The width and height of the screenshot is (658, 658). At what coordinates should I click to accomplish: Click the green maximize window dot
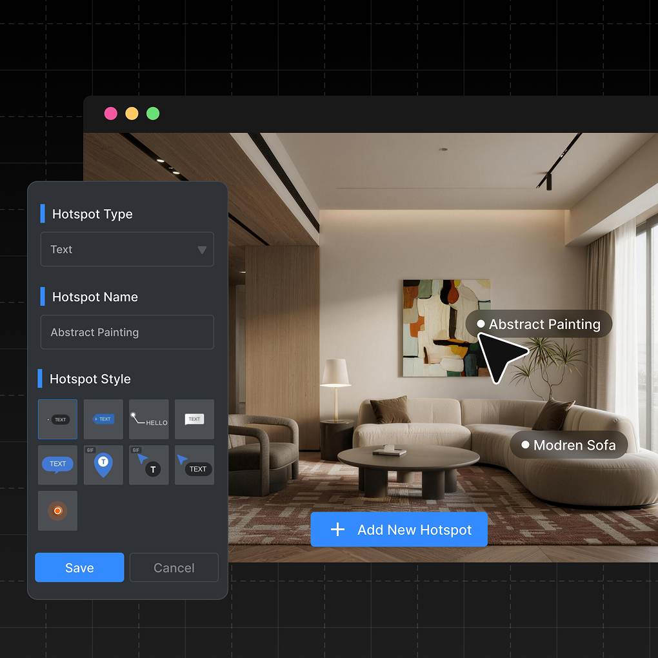(153, 114)
